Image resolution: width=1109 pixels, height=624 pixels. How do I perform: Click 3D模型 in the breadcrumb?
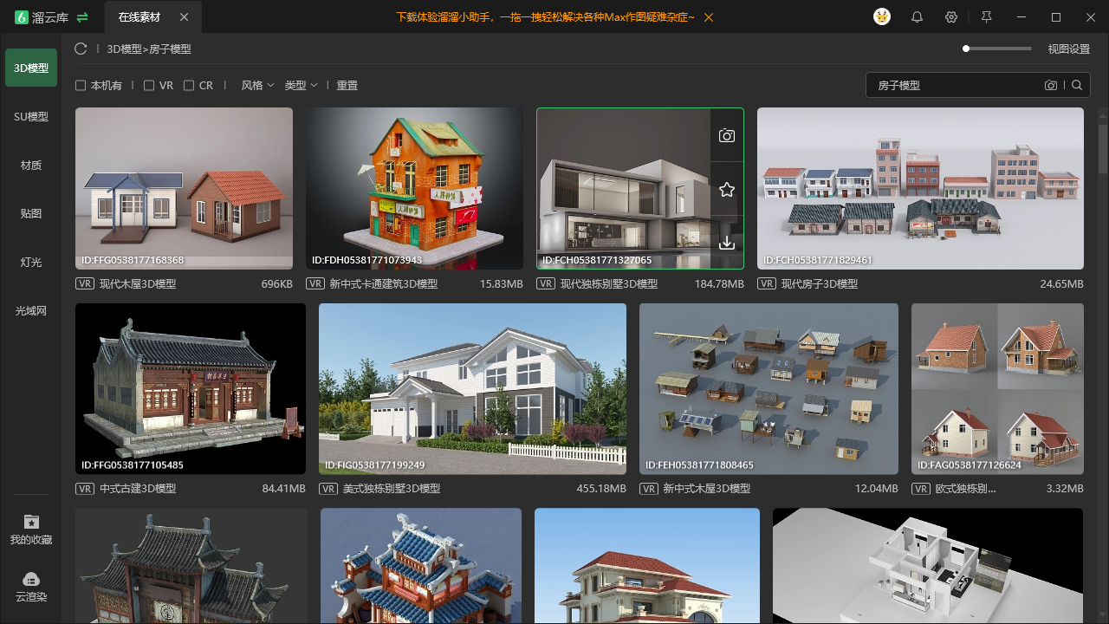tap(124, 49)
